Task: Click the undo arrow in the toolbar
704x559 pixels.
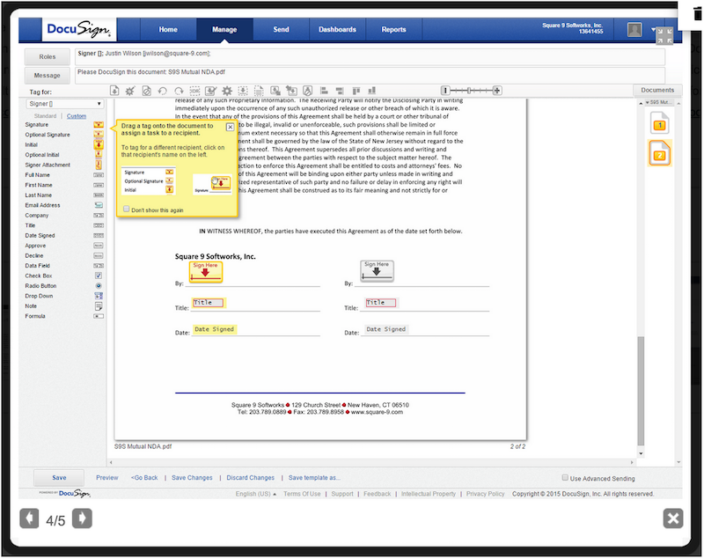Action: 162,91
